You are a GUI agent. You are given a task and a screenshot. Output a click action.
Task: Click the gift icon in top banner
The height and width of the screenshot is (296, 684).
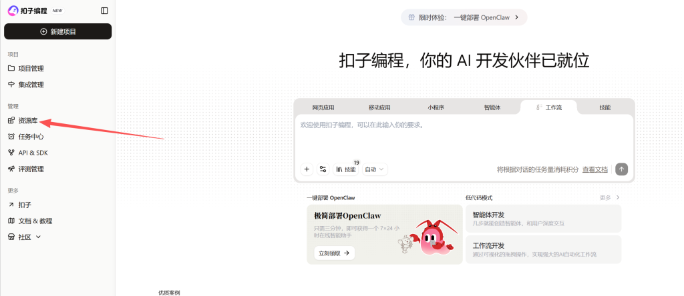tap(411, 17)
